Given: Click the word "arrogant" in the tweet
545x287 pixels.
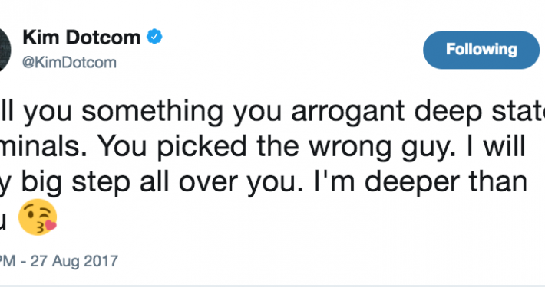Looking at the screenshot, I should coord(348,113).
